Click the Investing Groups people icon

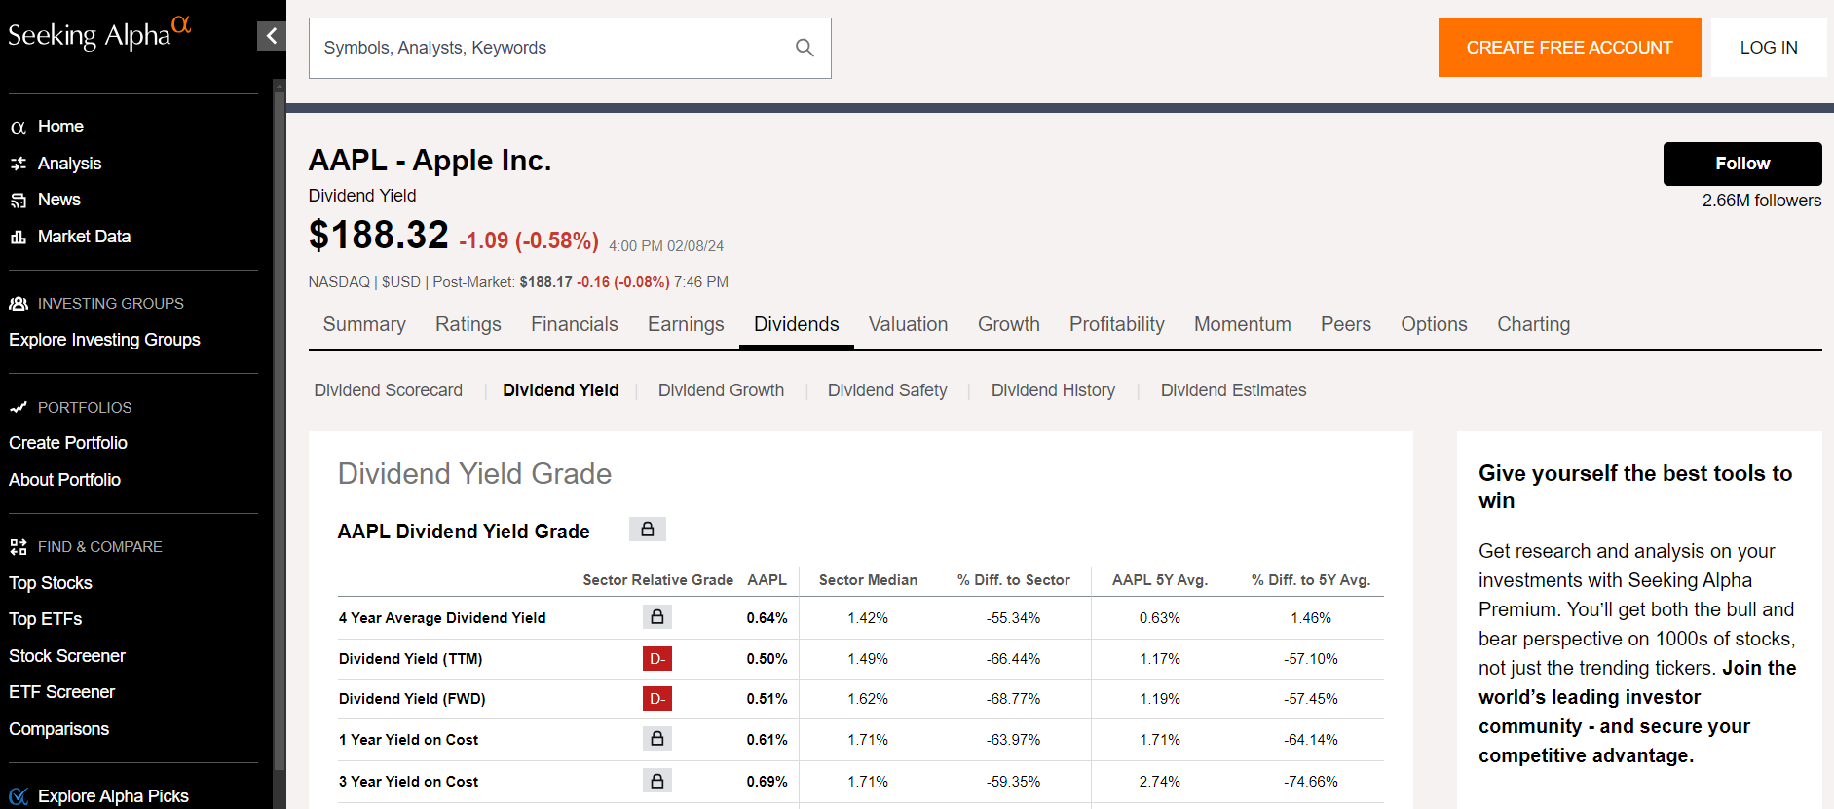pos(19,304)
